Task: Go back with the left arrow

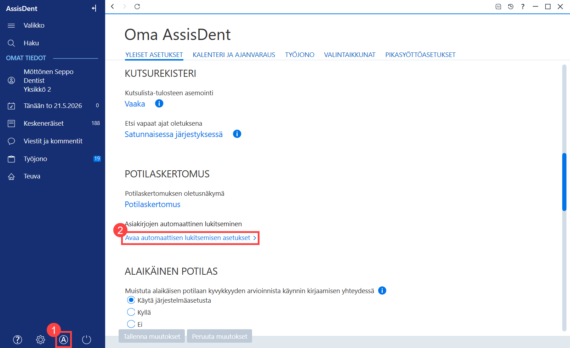Action: pos(113,6)
